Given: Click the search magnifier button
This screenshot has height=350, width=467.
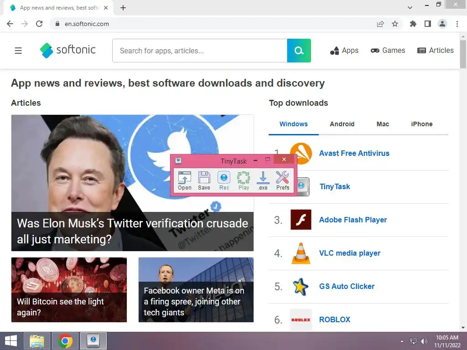Looking at the screenshot, I should point(299,51).
